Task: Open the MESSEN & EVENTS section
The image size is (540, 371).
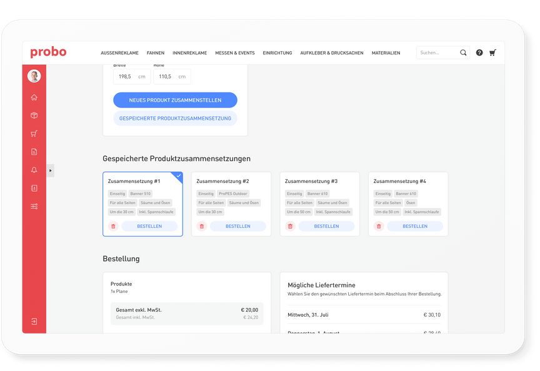Action: click(x=234, y=53)
